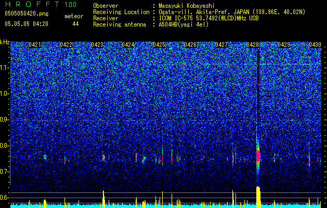The image size is (327, 208).
Task: Click the meteor count value 44
Action: tap(75, 24)
